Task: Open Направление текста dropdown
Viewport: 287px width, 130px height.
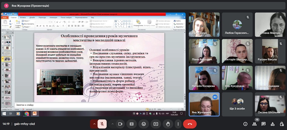Action: 99,21
